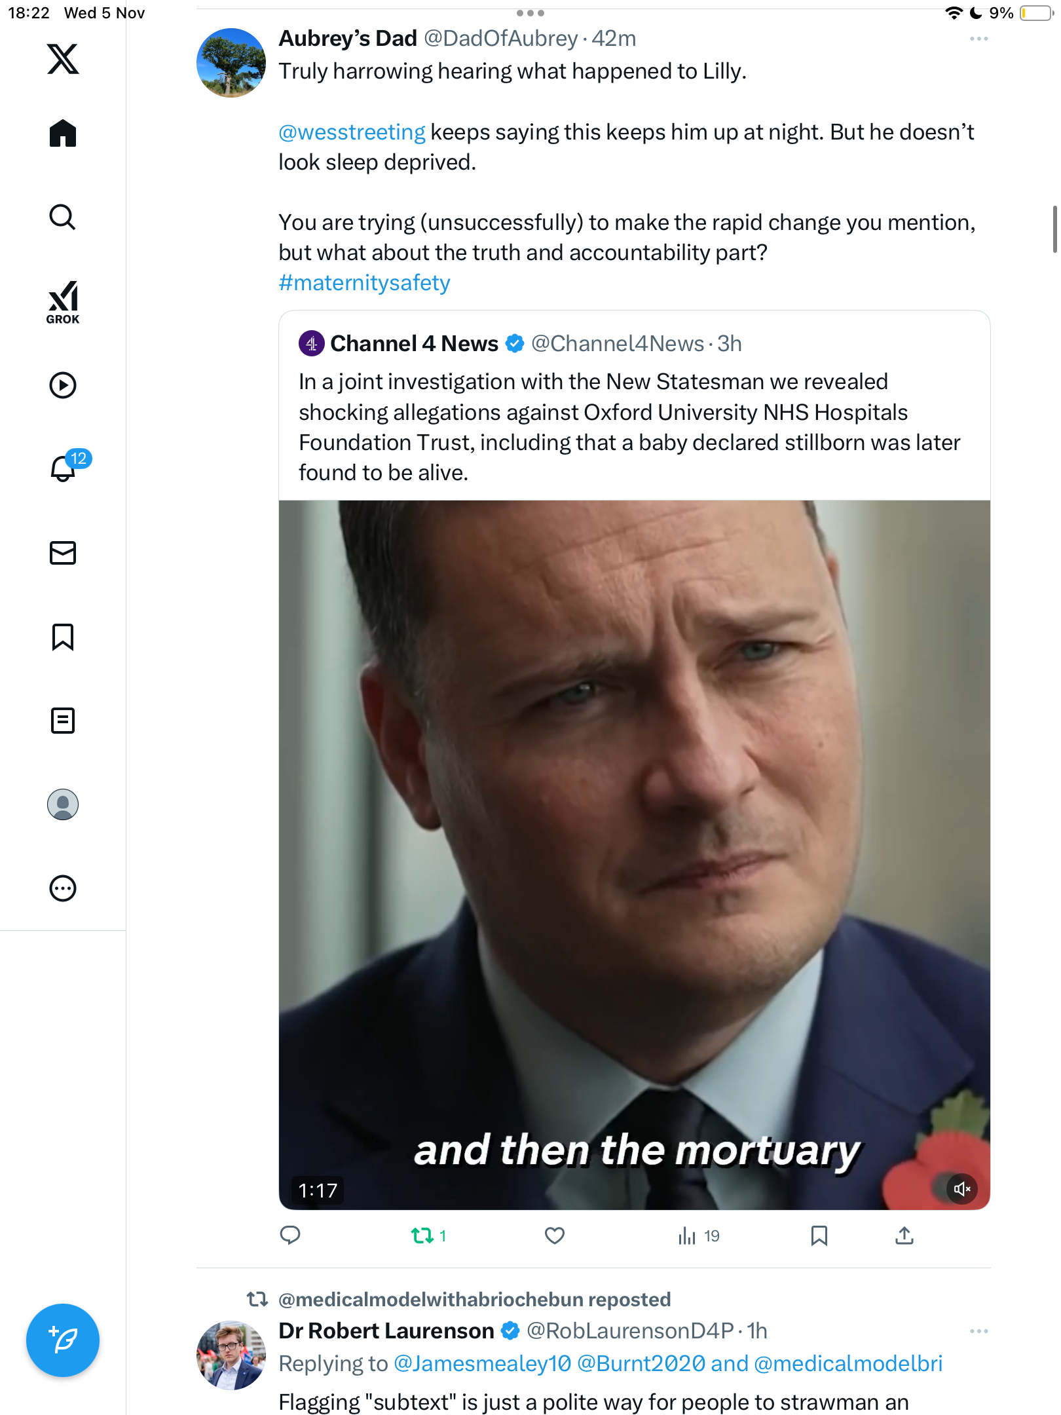Open the Video tab play icon
This screenshot has width=1061, height=1415.
coord(63,385)
